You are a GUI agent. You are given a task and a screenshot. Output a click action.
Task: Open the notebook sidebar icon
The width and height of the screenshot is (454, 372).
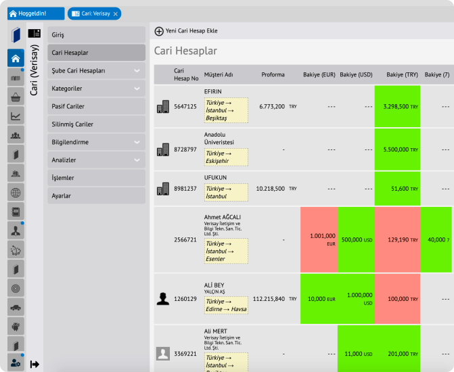pyautogui.click(x=16, y=212)
